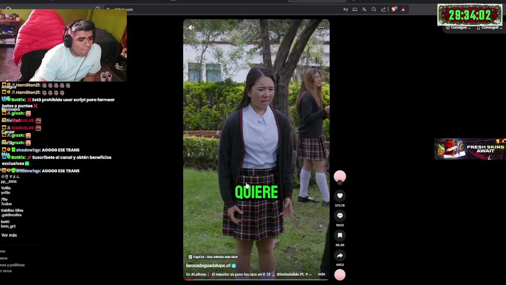Mute the video with the speaker icon
The image size is (506, 285).
pyautogui.click(x=191, y=27)
